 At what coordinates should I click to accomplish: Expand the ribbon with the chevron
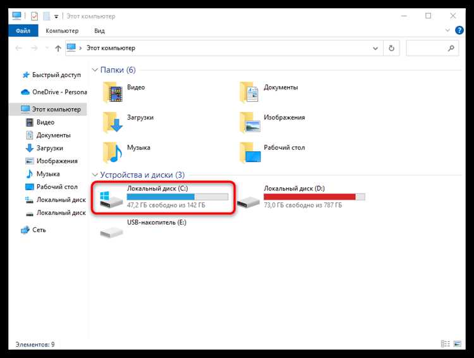click(x=447, y=30)
